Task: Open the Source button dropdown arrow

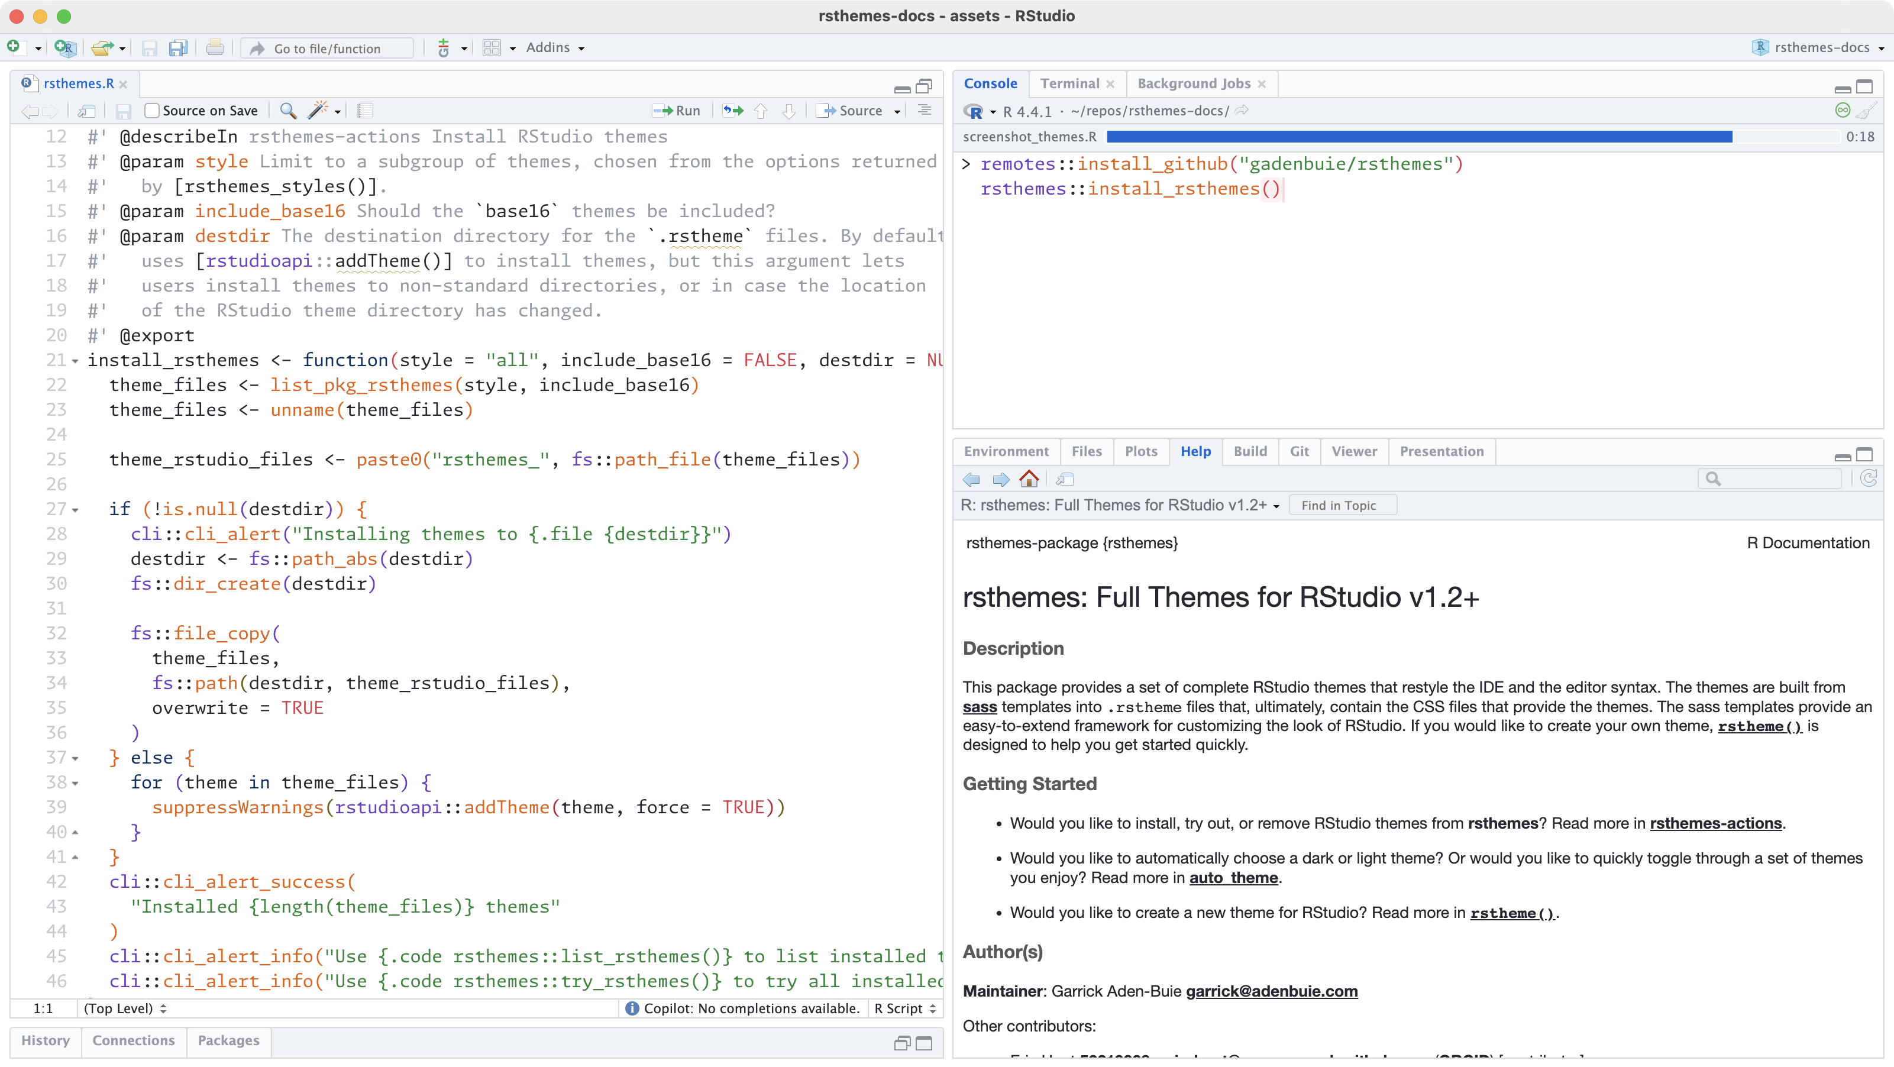Action: pyautogui.click(x=897, y=111)
